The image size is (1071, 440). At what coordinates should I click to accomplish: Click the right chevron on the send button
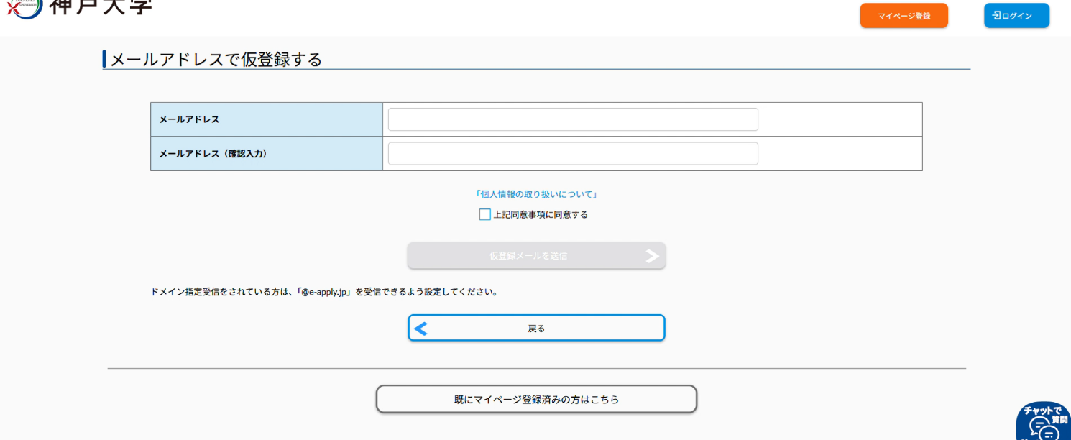click(652, 256)
